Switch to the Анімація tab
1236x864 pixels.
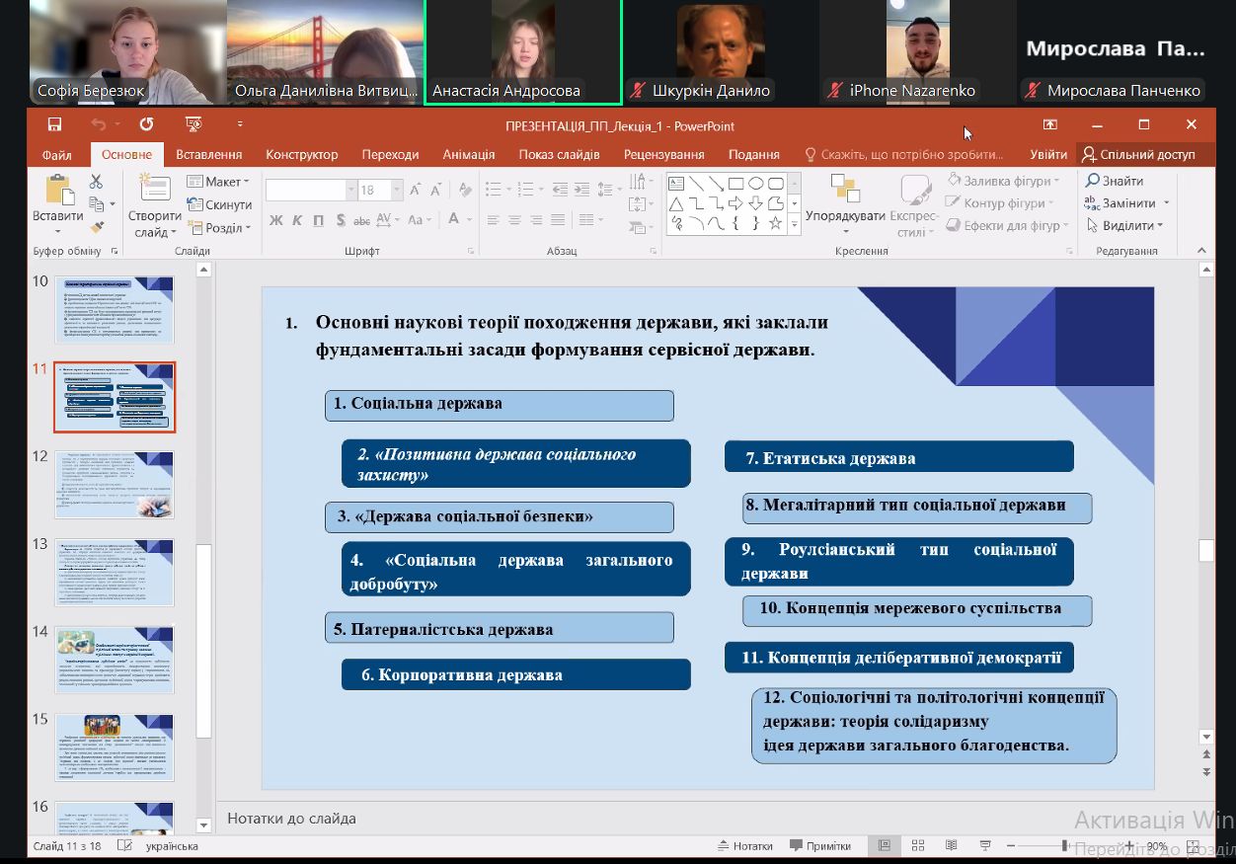(x=469, y=155)
